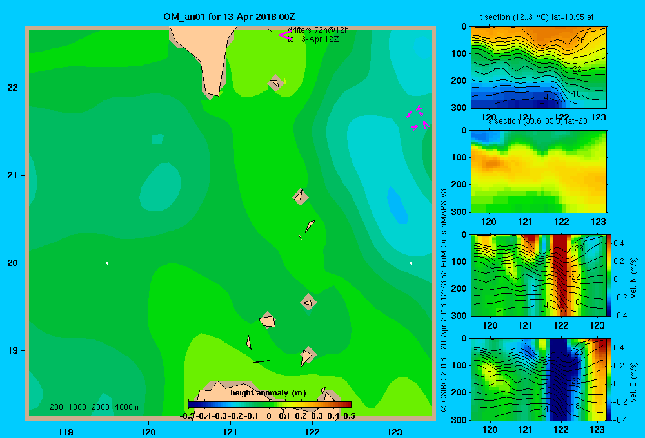Click the island near 19.5N 121.95E
This screenshot has height=438, width=645.
[308, 302]
